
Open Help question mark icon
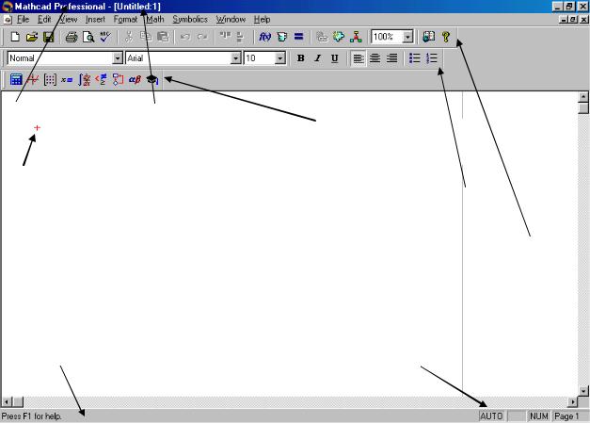[x=446, y=37]
